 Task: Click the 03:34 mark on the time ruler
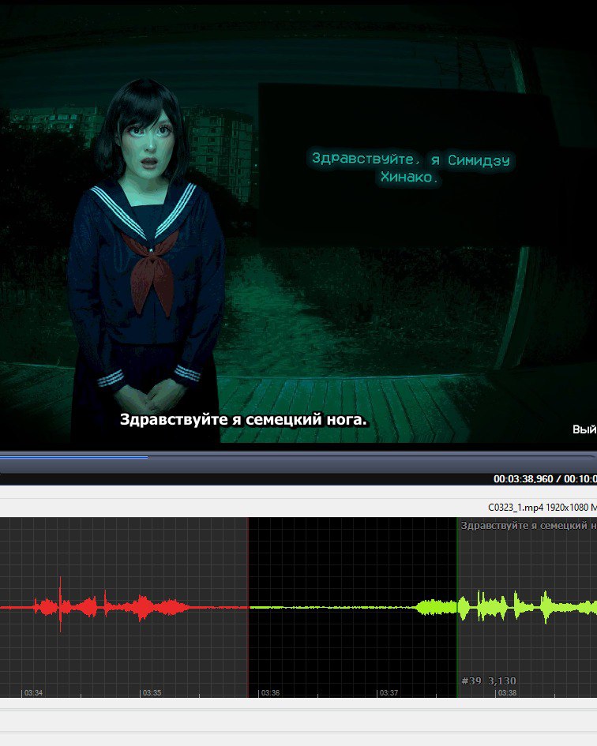click(x=33, y=693)
